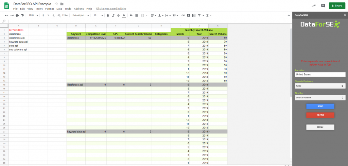The height and width of the screenshot is (166, 348).
Task: Open the vertical align dropdown
Action: [x=161, y=16]
